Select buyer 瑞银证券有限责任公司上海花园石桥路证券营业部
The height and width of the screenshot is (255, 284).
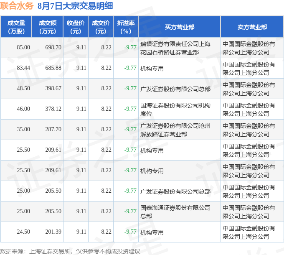(x=175, y=48)
